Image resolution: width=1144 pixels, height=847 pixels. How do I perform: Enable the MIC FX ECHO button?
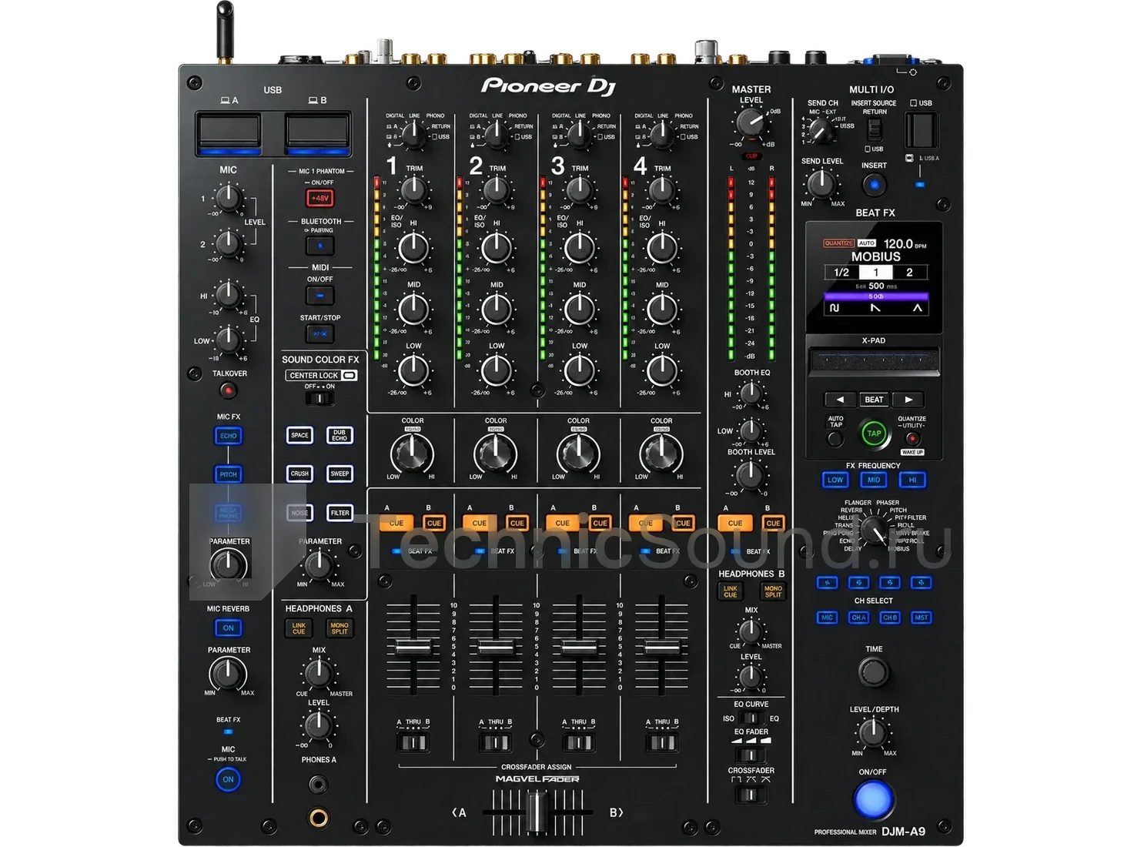pos(229,436)
